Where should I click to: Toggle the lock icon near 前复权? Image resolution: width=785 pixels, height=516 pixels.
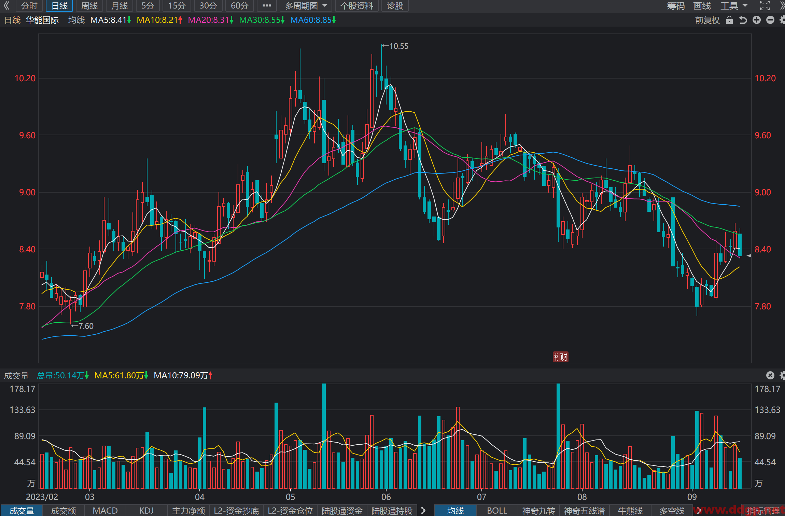[x=729, y=20]
